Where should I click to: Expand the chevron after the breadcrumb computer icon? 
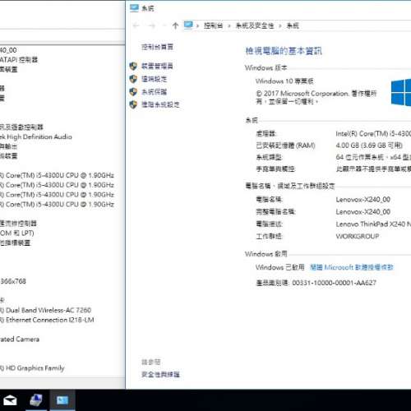click(197, 26)
